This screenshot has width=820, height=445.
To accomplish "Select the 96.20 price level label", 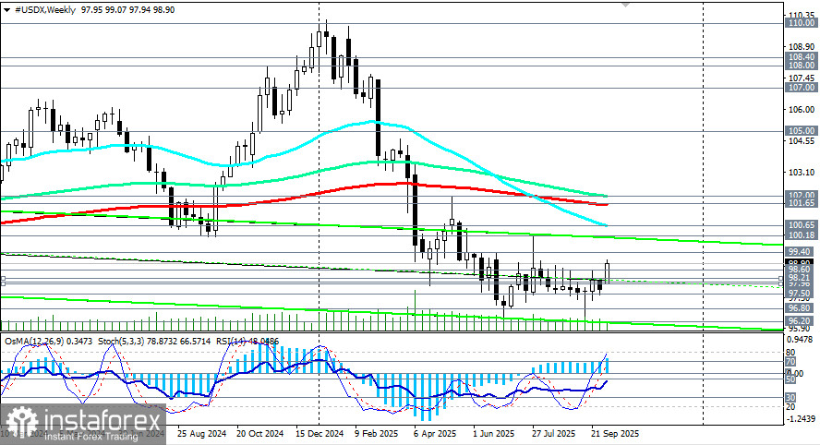I will coord(802,321).
